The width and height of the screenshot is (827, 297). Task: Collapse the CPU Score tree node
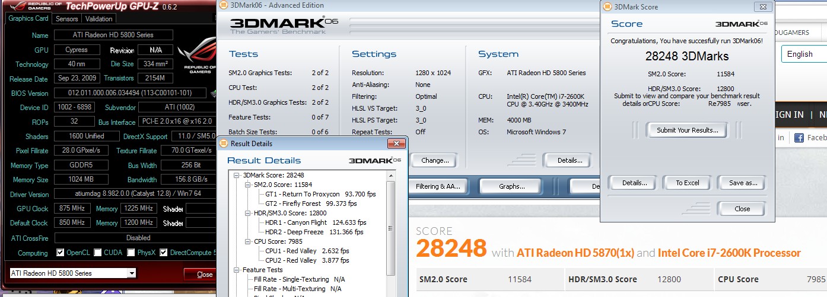248,241
